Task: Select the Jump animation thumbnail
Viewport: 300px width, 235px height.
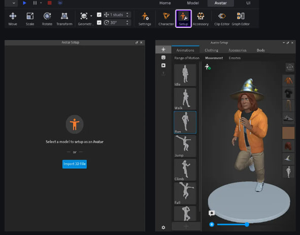Action: point(185,146)
